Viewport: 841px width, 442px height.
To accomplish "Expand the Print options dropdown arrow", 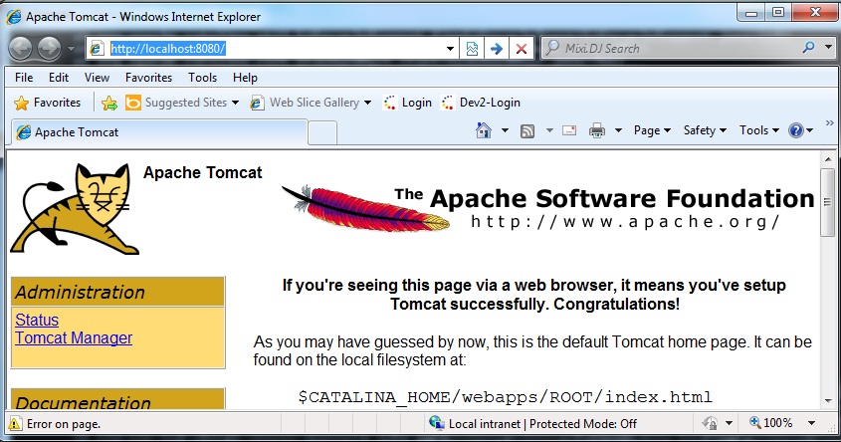I will click(x=618, y=130).
